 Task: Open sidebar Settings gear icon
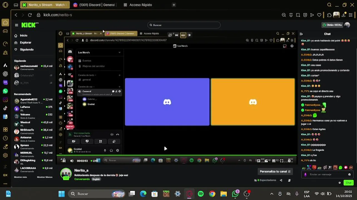pos(5,155)
